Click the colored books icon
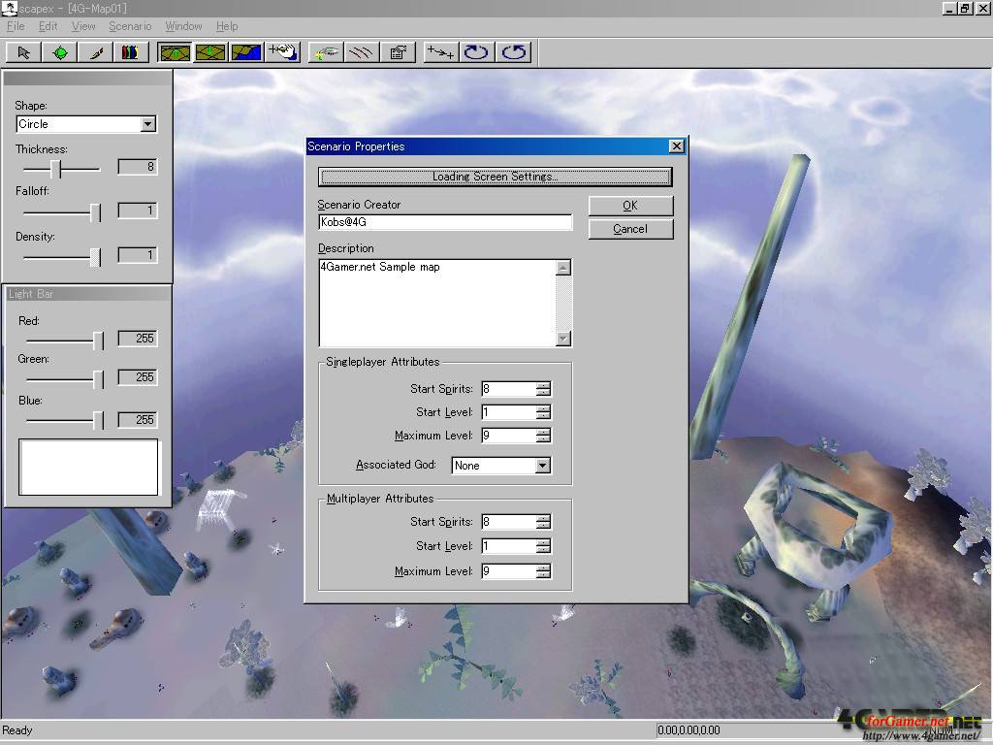 click(x=131, y=52)
